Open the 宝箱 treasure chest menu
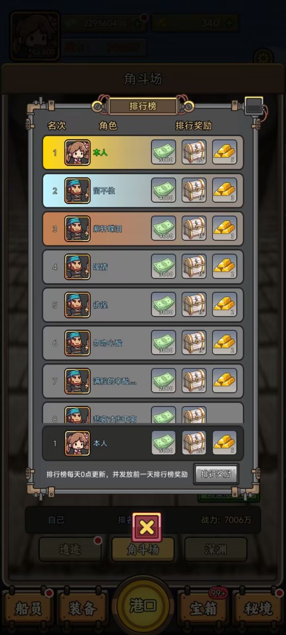Image resolution: width=286 pixels, height=635 pixels. click(203, 608)
